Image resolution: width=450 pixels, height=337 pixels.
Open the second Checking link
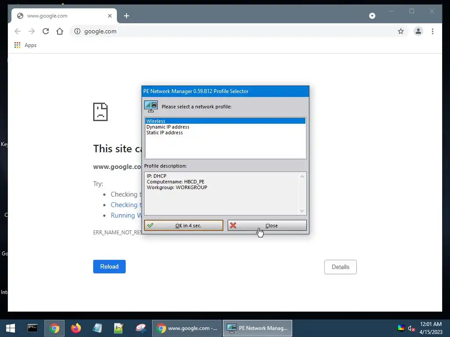coord(126,205)
